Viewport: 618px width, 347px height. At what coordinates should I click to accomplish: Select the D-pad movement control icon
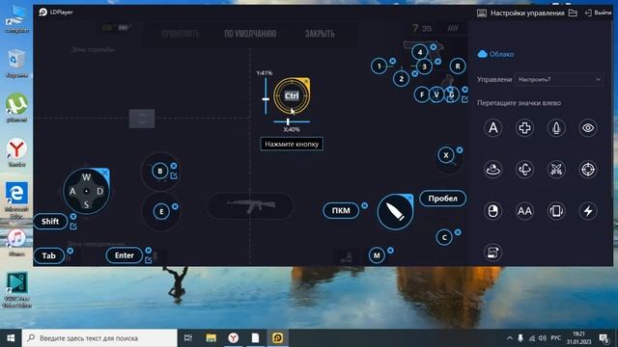524,128
